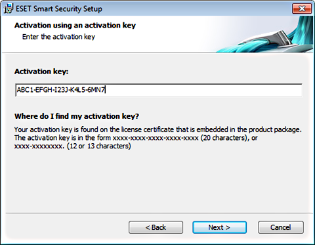Image resolution: width=315 pixels, height=245 pixels.
Task: Click the 'ESET Smart Security Setup' title text
Action: [x=59, y=9]
